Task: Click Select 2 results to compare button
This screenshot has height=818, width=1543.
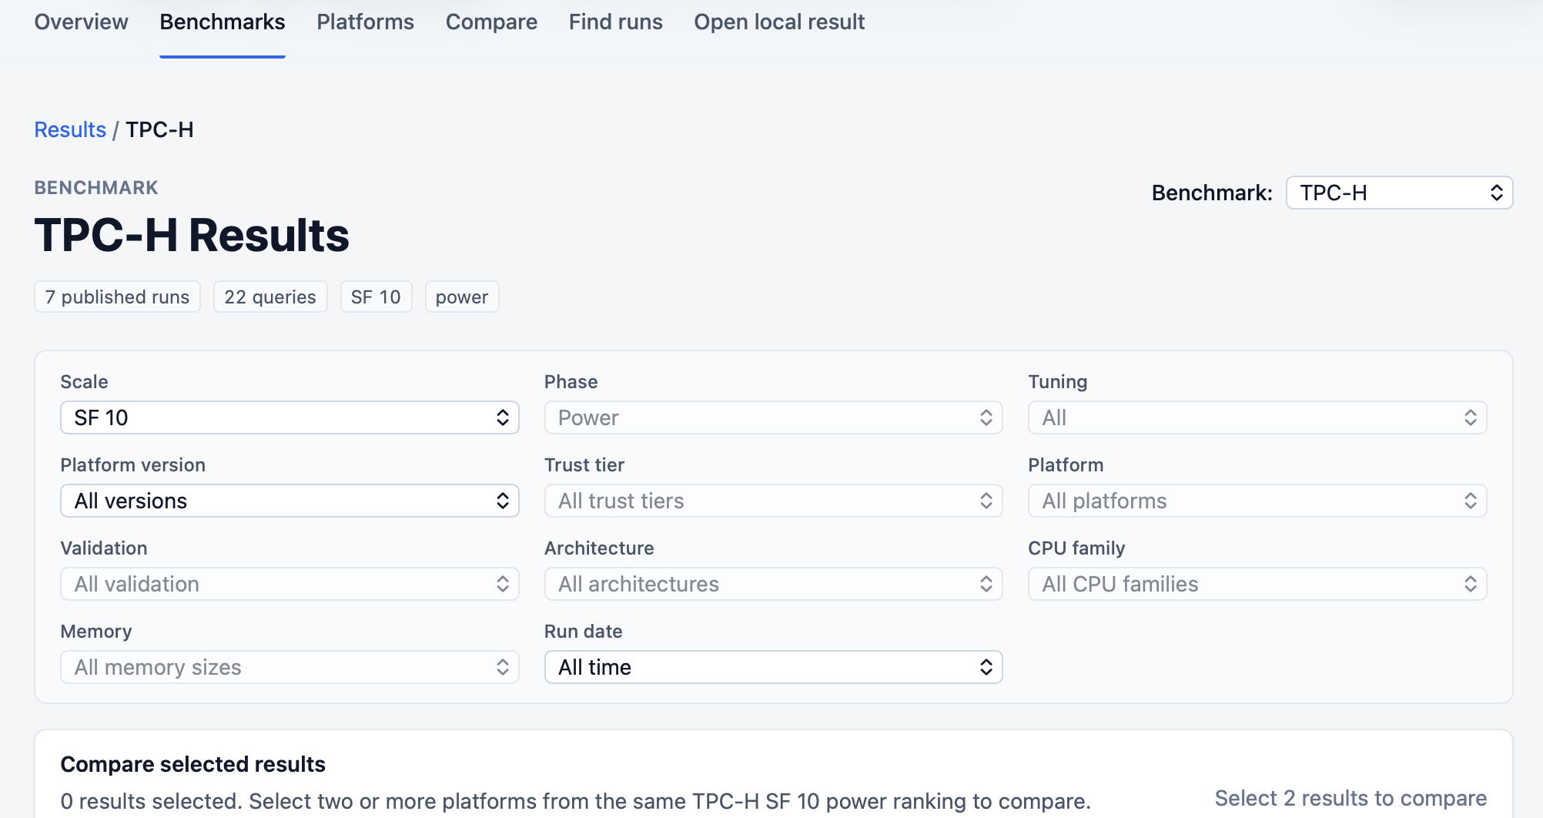Action: click(x=1351, y=798)
